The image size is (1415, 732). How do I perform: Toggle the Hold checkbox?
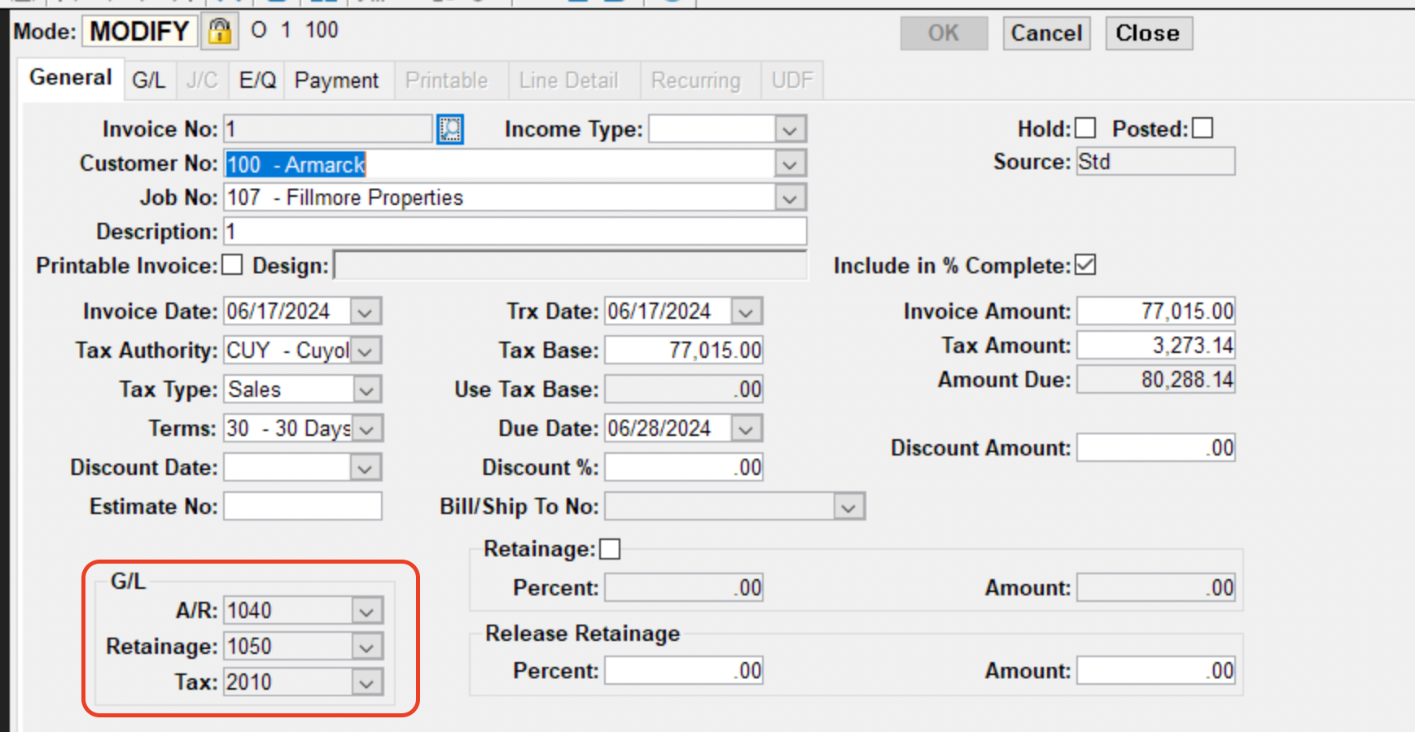1085,129
